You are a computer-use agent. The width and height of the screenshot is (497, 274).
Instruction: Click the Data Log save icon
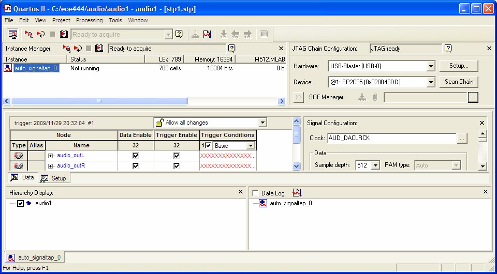[297, 192]
